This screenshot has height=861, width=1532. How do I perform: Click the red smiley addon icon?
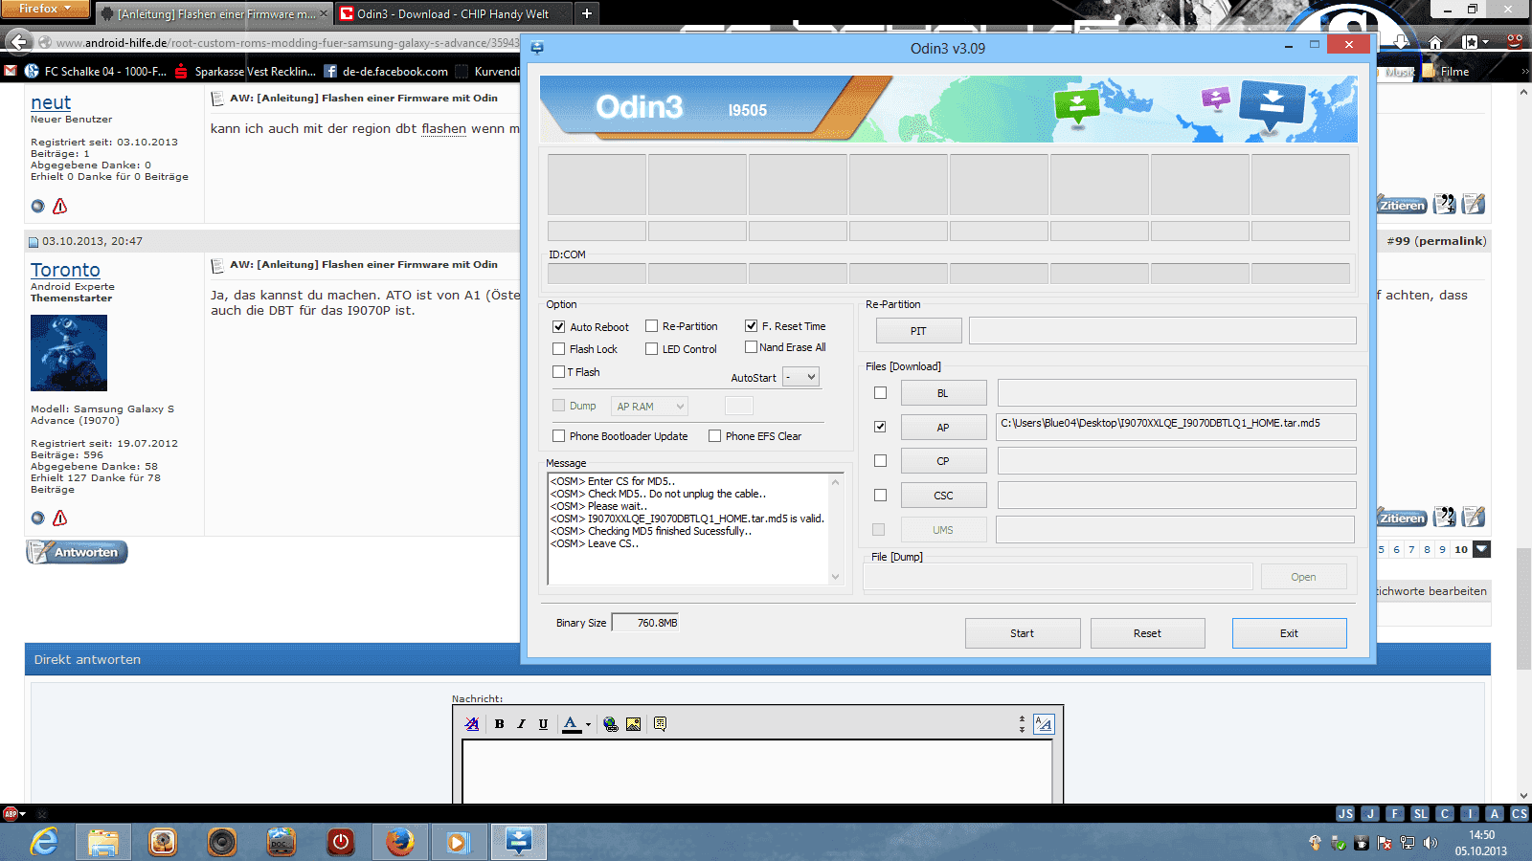tap(1515, 42)
